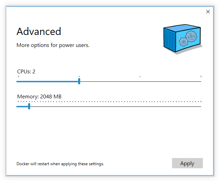Click the Apply button
Image resolution: width=220 pixels, height=182 pixels.
click(x=187, y=163)
